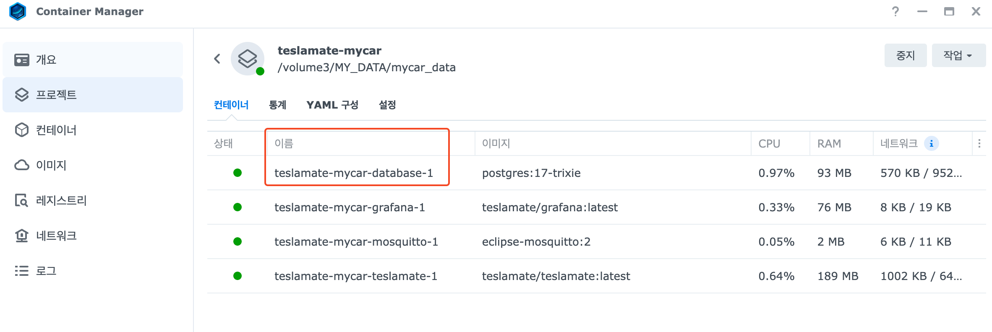Viewport: 992px width, 332px height.
Task: Open the 개요 overview icon in sidebar
Action: (22, 60)
